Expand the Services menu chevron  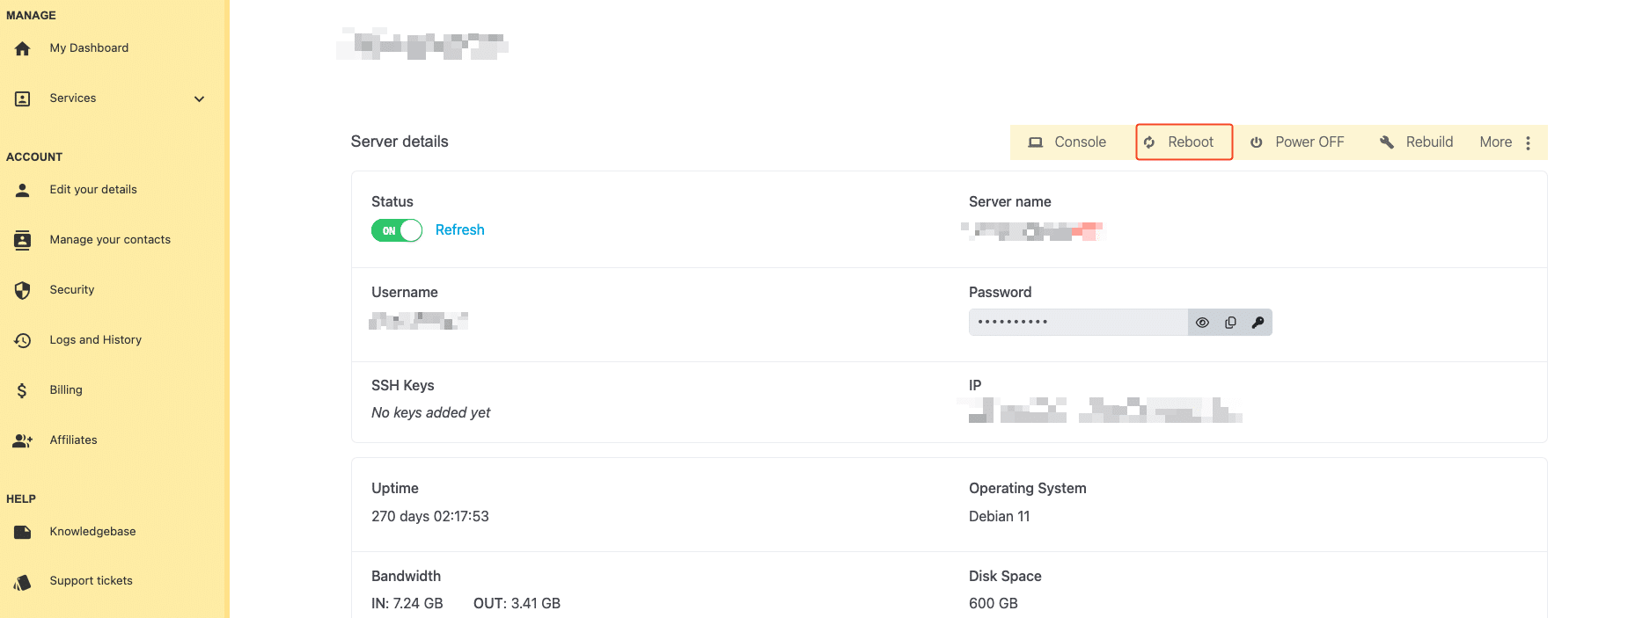click(x=200, y=99)
